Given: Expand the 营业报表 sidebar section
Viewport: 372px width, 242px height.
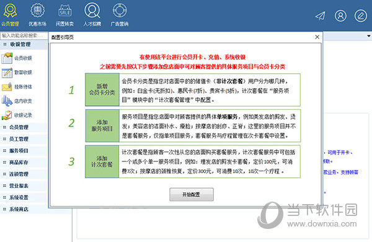Looking at the screenshot, I should (24, 186).
